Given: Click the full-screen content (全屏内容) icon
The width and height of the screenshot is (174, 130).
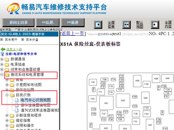Looking at the screenshot, I should 155,25.
